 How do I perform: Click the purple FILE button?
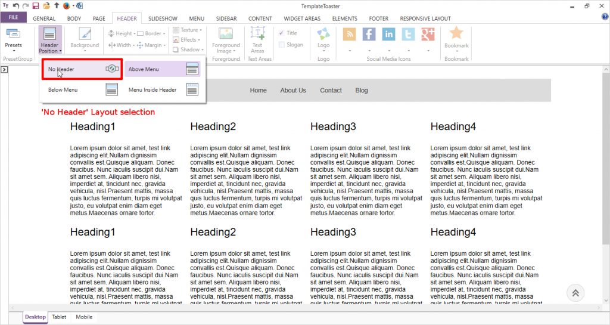[x=13, y=18]
